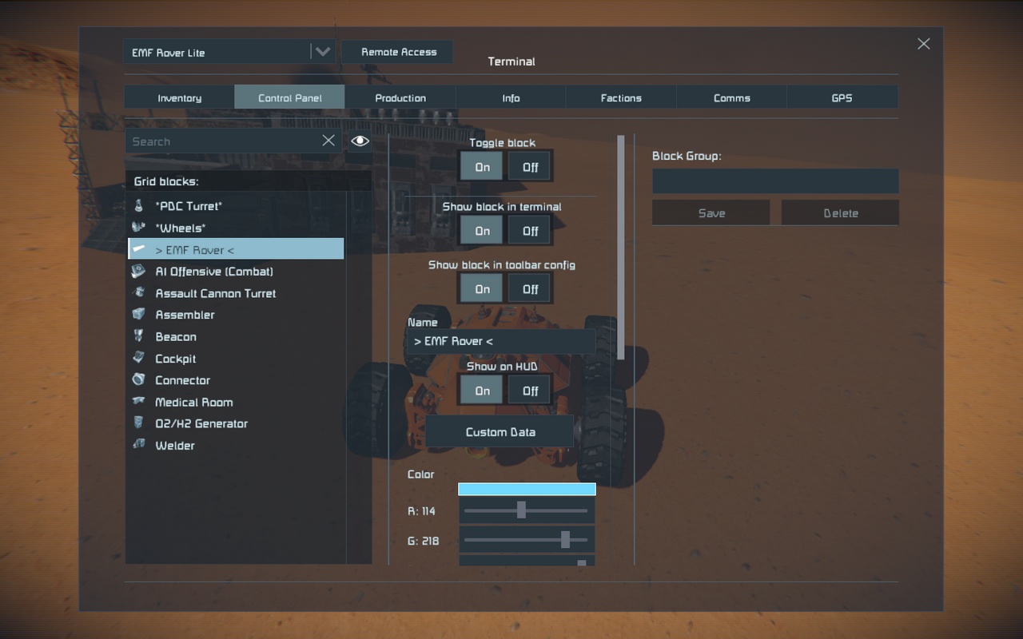The image size is (1023, 639).
Task: Set Show block in toolbar config On
Action: point(482,288)
